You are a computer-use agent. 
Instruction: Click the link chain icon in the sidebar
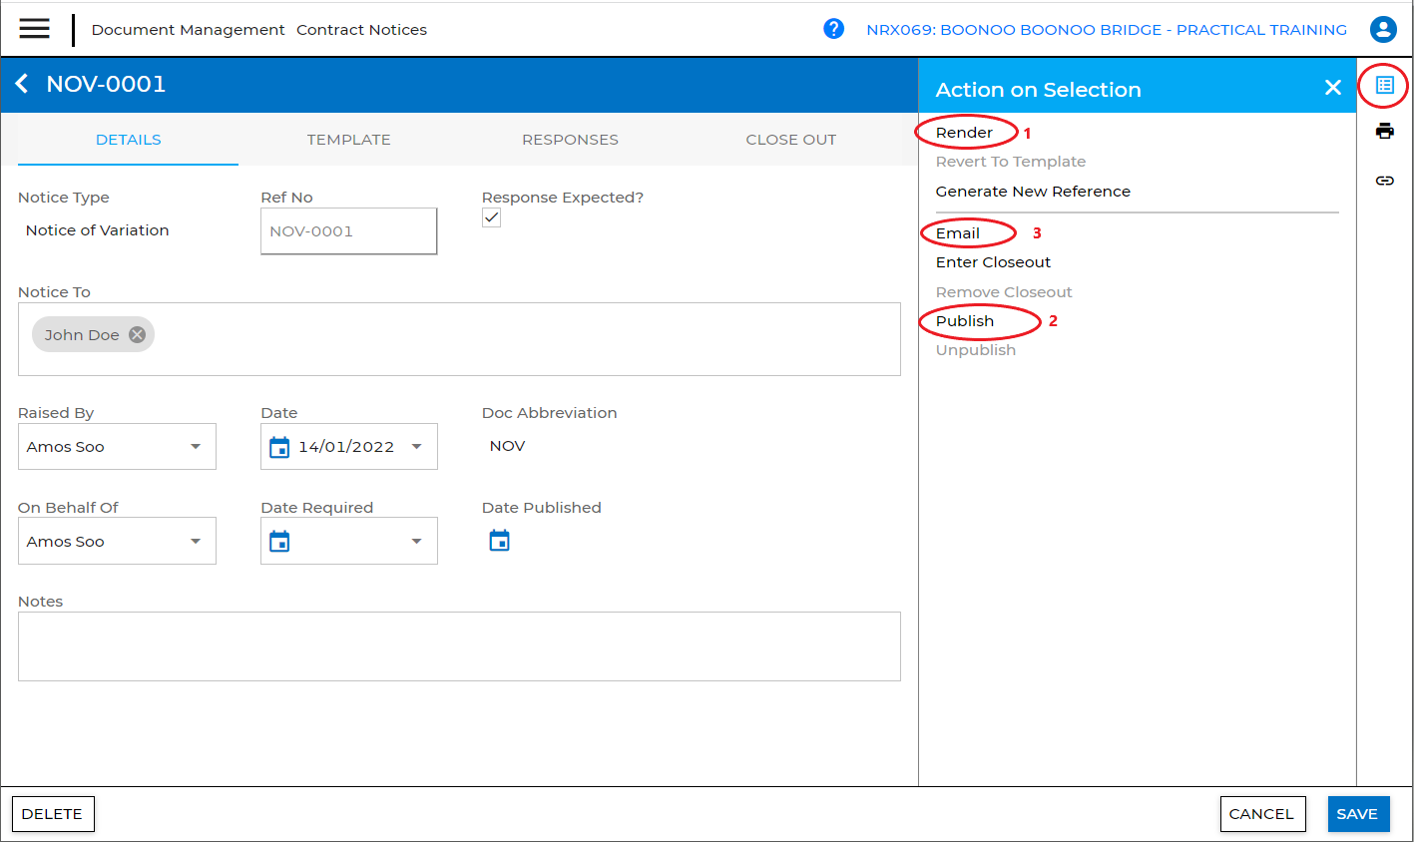coord(1384,181)
